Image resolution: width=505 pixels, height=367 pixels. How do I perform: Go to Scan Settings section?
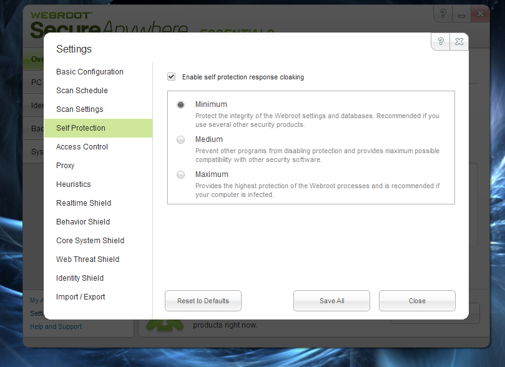click(98, 109)
